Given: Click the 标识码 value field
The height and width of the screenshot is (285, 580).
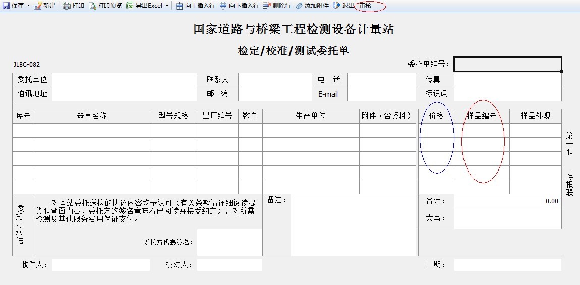Looking at the screenshot, I should coord(508,94).
